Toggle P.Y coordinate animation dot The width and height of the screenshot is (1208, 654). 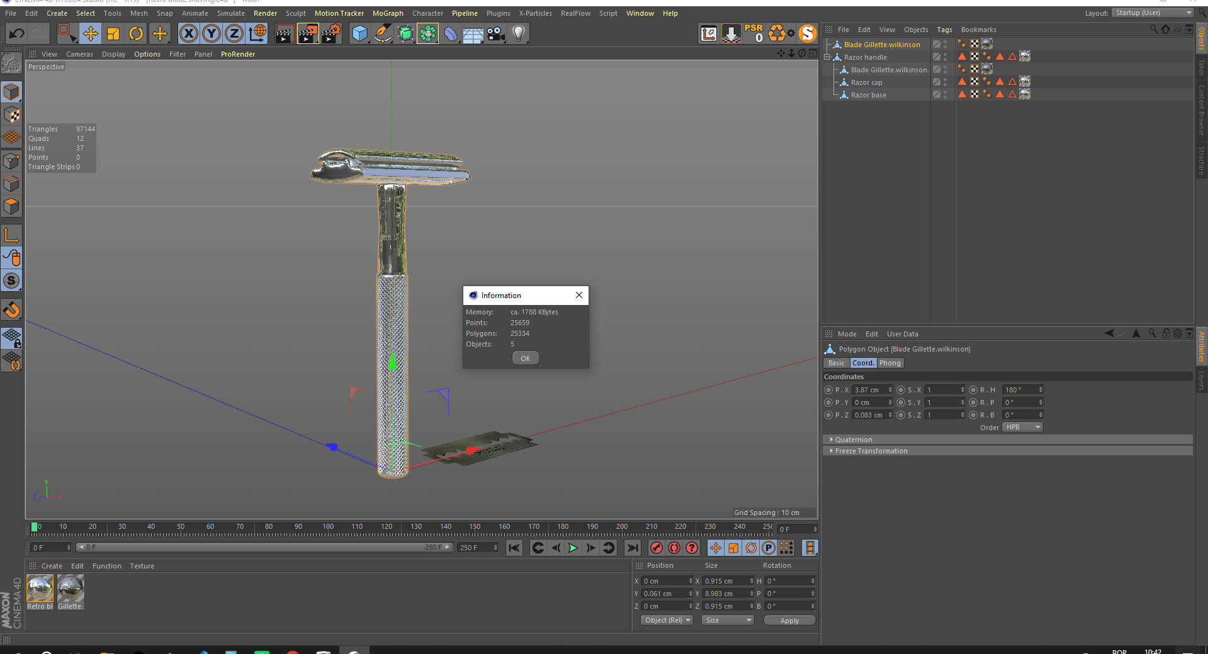[828, 402]
